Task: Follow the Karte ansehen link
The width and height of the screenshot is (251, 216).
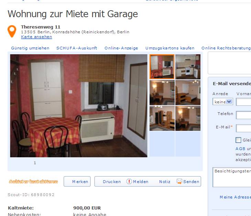Action: [36, 37]
